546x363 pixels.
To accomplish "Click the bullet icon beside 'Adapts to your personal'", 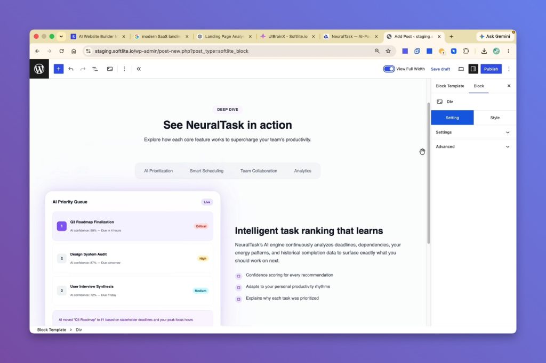I will point(238,287).
